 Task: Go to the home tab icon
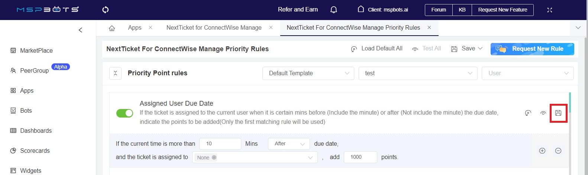click(x=112, y=28)
